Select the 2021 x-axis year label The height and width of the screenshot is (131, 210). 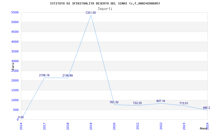tap(138, 126)
